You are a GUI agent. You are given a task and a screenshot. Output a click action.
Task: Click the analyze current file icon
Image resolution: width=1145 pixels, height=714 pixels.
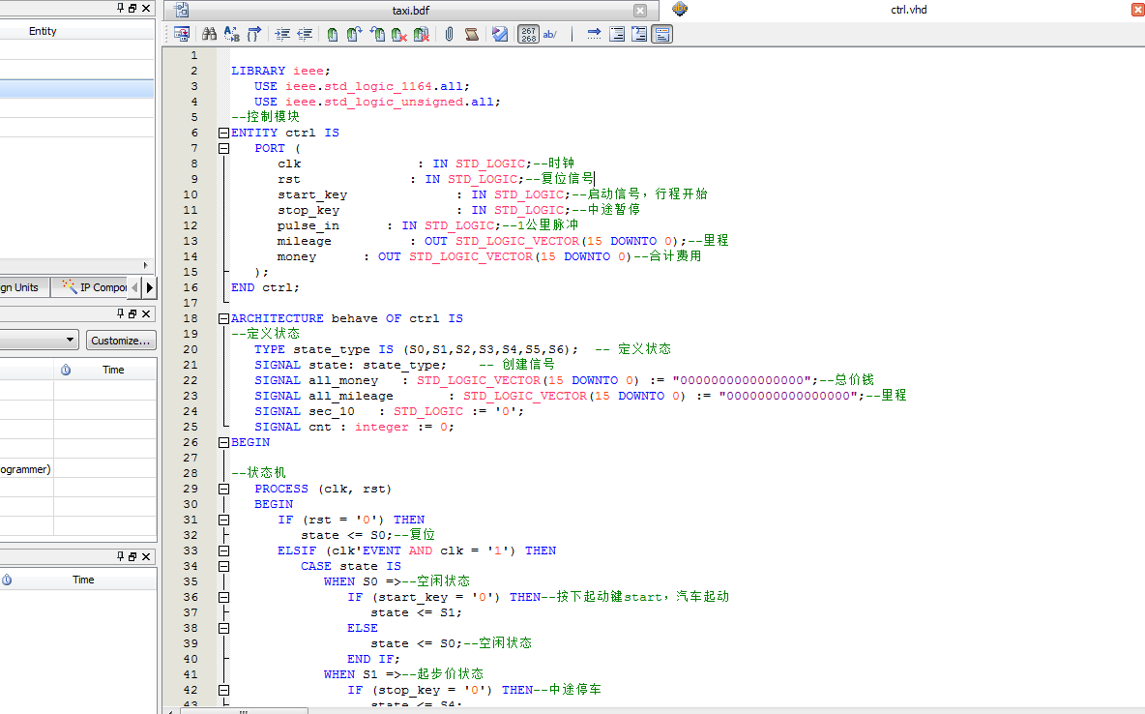point(499,34)
